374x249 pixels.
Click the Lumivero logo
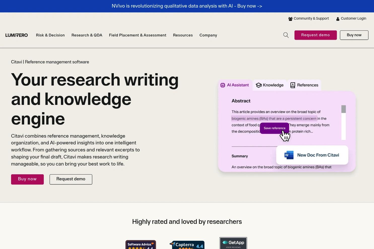pyautogui.click(x=17, y=35)
